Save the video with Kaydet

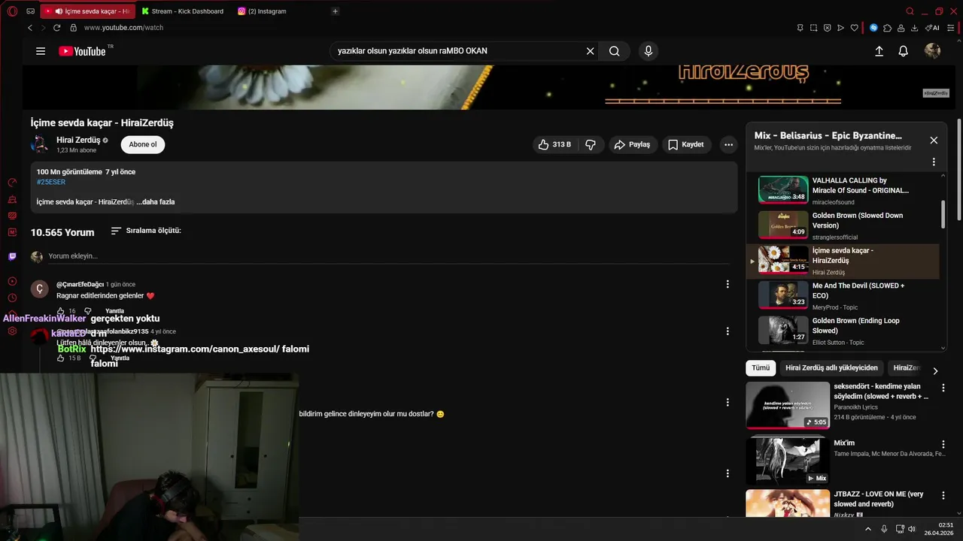tap(686, 144)
